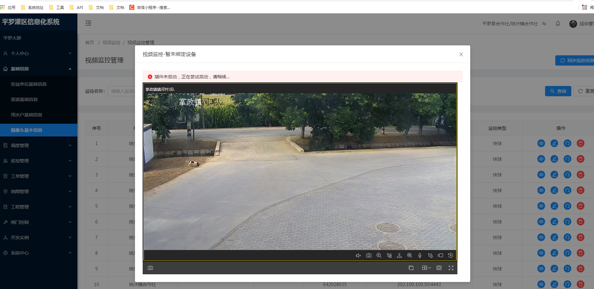The width and height of the screenshot is (594, 289).
Task: Collapse the sidebar menu icon
Action: [88, 23]
